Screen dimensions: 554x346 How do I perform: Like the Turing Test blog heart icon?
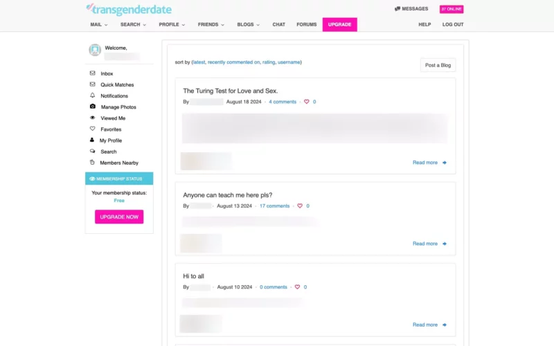tap(306, 102)
